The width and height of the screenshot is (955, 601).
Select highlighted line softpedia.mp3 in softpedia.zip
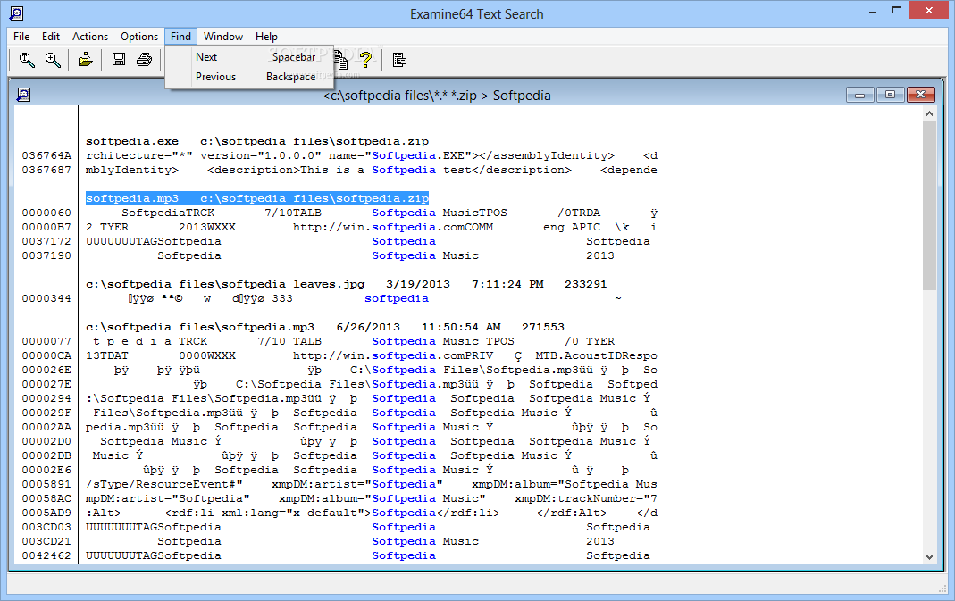pos(257,198)
